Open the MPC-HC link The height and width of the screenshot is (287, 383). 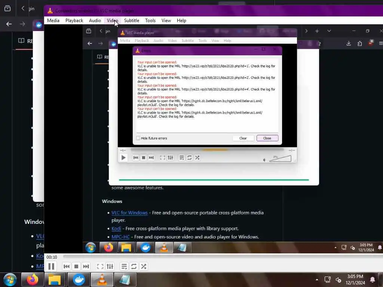[x=120, y=237]
